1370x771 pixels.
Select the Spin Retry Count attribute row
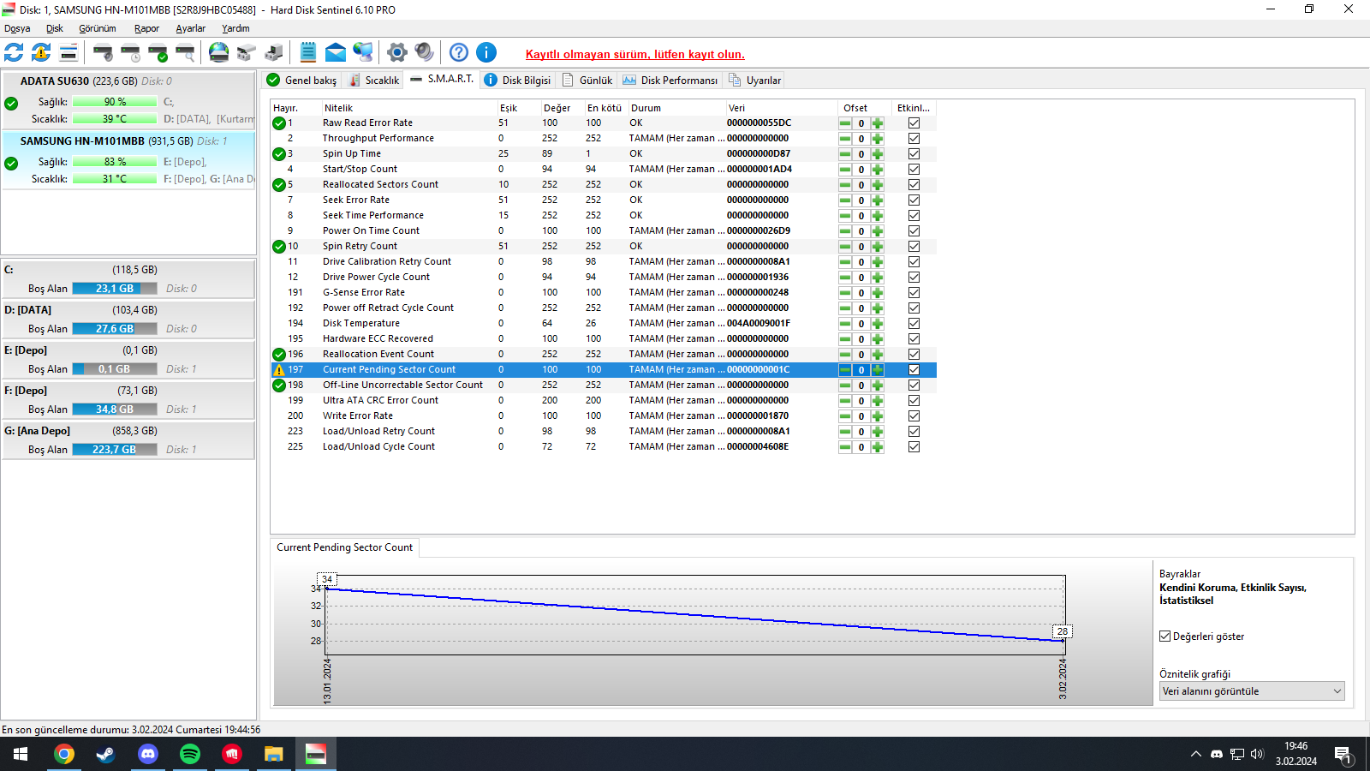(604, 247)
